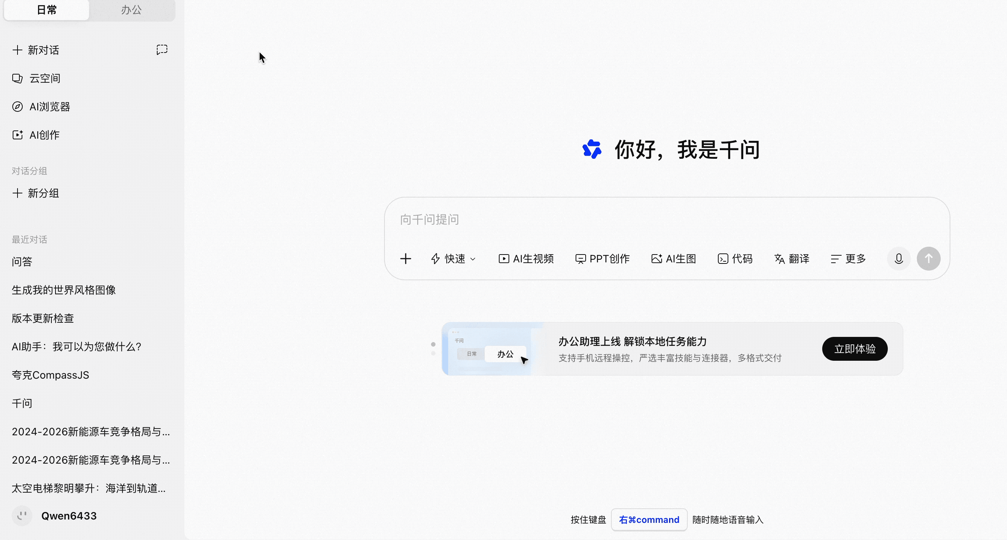1007x540 pixels.
Task: Click the 向千问提问 input field
Action: [x=666, y=220]
